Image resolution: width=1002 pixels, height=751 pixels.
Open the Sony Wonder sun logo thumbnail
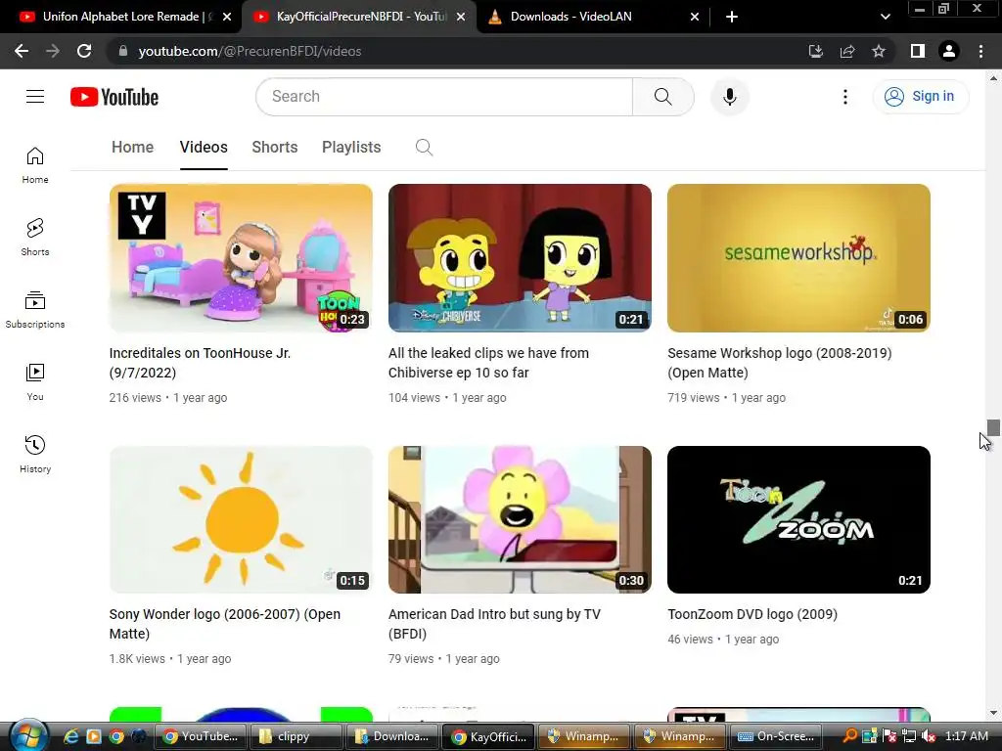241,520
